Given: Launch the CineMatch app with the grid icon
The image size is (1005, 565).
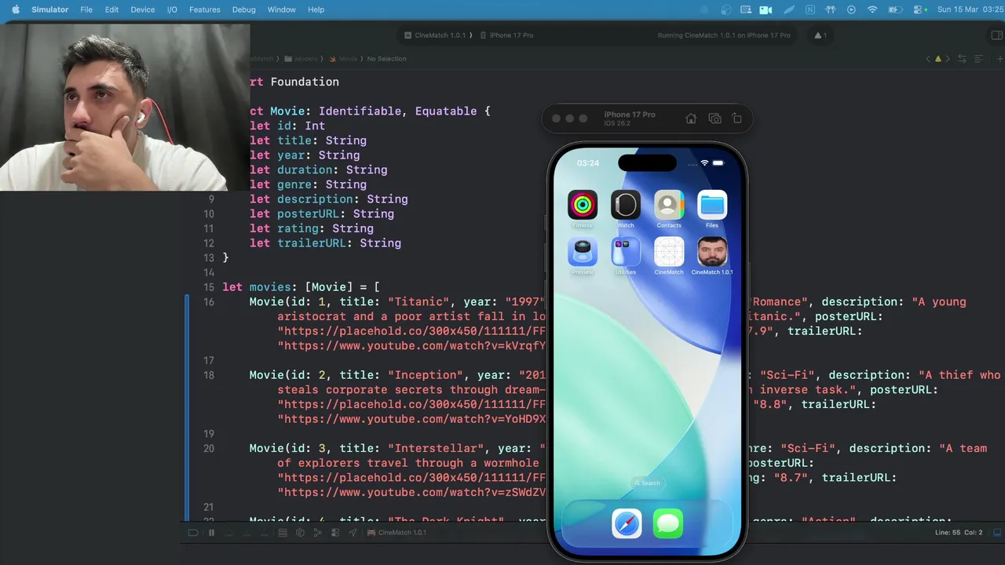Looking at the screenshot, I should (x=669, y=252).
